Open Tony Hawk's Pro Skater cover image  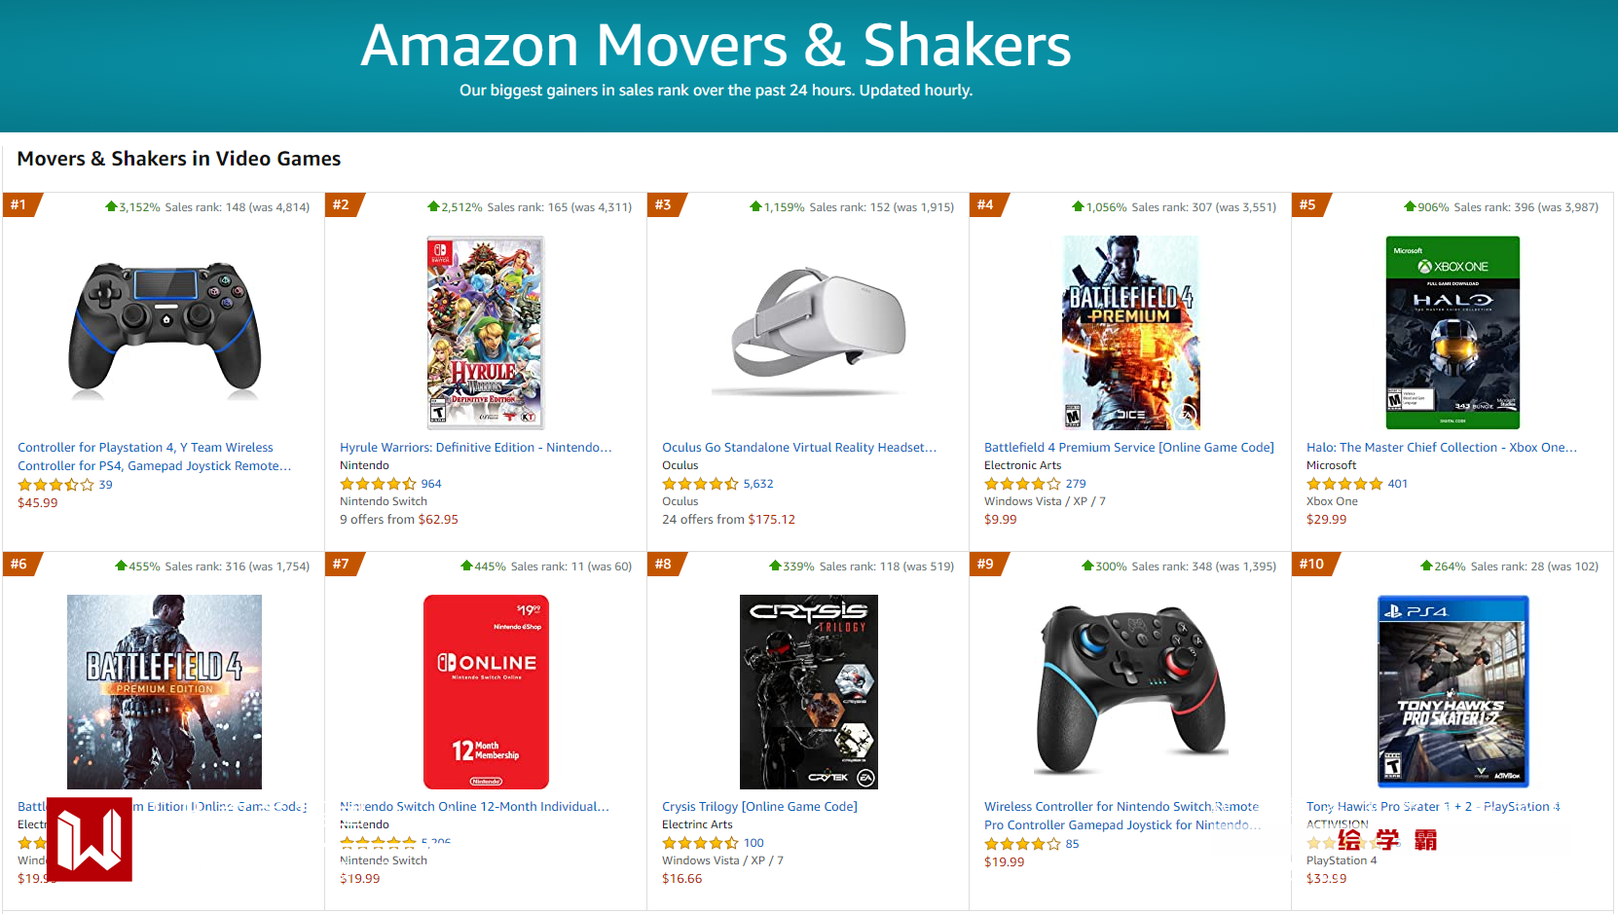point(1453,691)
